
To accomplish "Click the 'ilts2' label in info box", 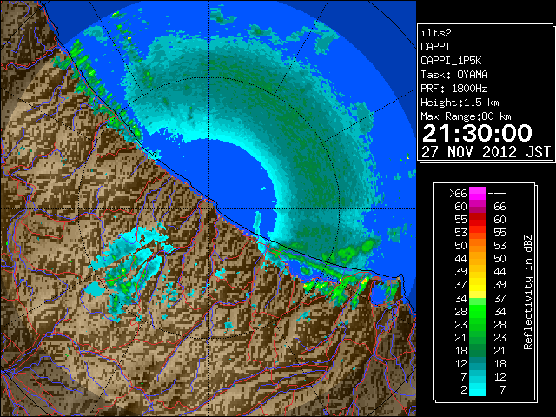I will (x=436, y=33).
